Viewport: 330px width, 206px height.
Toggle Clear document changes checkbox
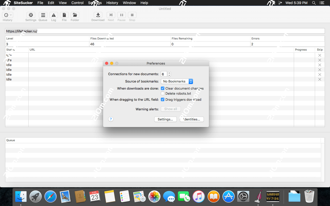coord(163,88)
